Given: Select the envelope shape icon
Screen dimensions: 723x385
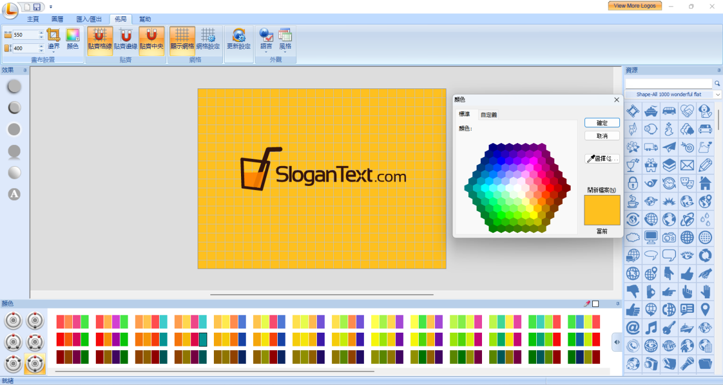Looking at the screenshot, I should pyautogui.click(x=687, y=165).
